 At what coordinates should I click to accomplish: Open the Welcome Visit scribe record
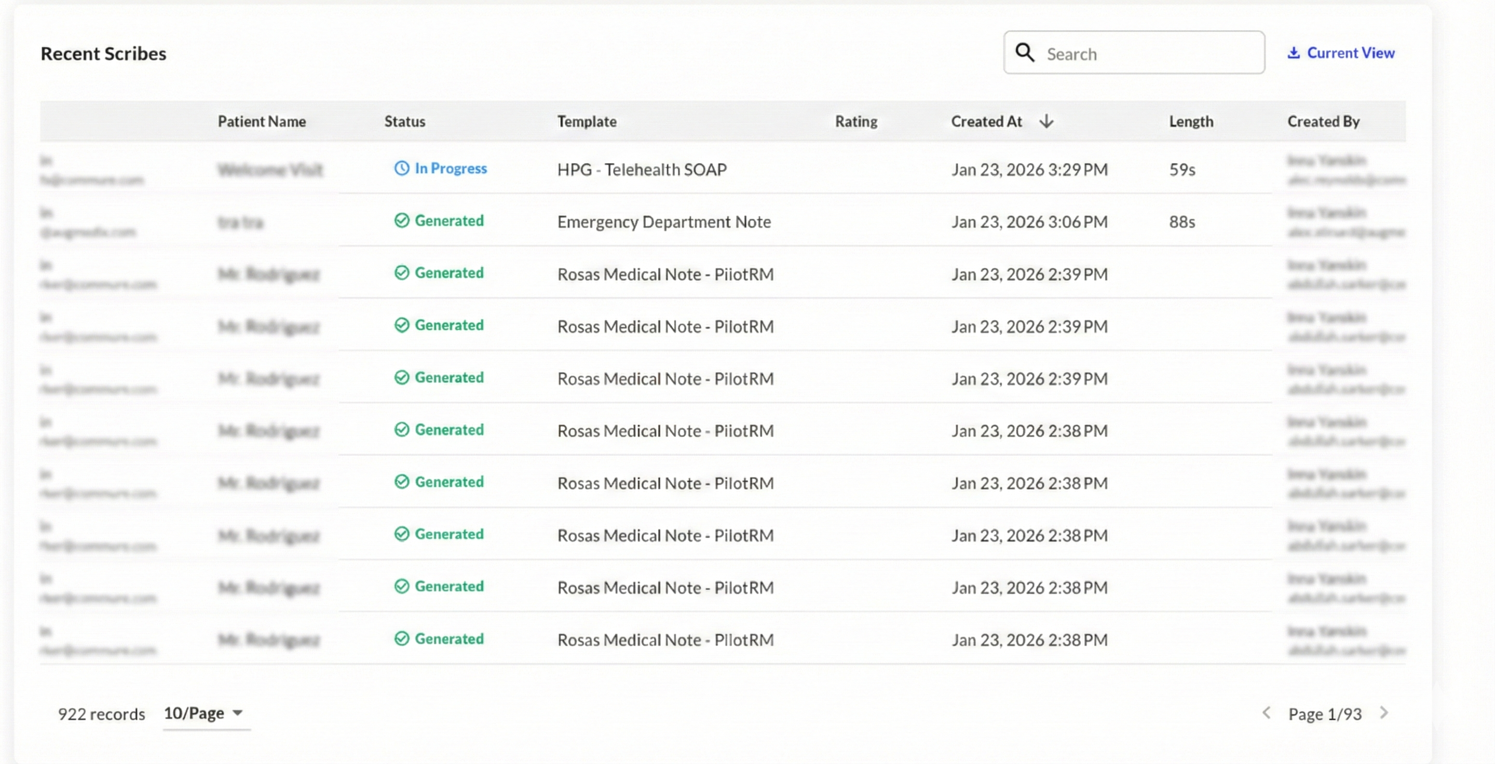click(x=270, y=169)
